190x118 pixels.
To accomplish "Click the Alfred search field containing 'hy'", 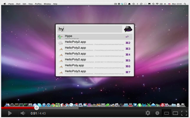I will point(90,29).
